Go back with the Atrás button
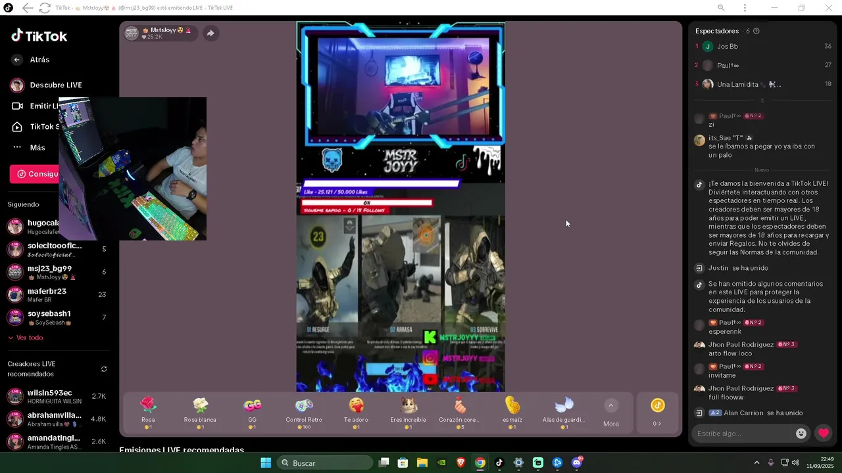Screen dimensions: 842x473 coord(31,60)
